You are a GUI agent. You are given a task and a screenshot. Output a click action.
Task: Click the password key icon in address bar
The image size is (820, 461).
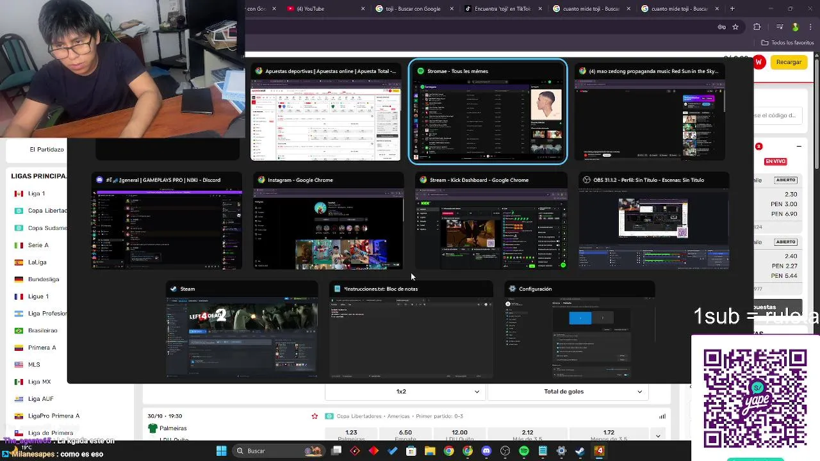tap(722, 27)
